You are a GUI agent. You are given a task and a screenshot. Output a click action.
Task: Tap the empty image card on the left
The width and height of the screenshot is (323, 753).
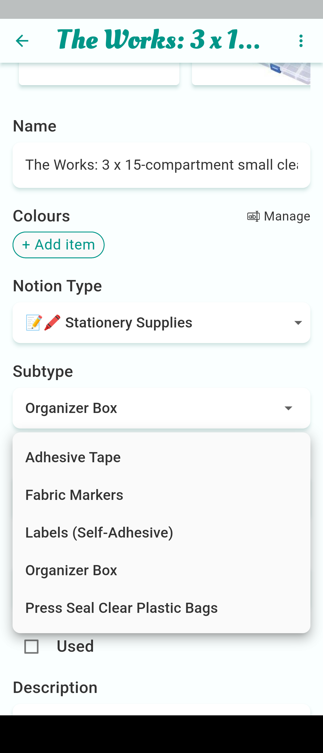point(99,74)
